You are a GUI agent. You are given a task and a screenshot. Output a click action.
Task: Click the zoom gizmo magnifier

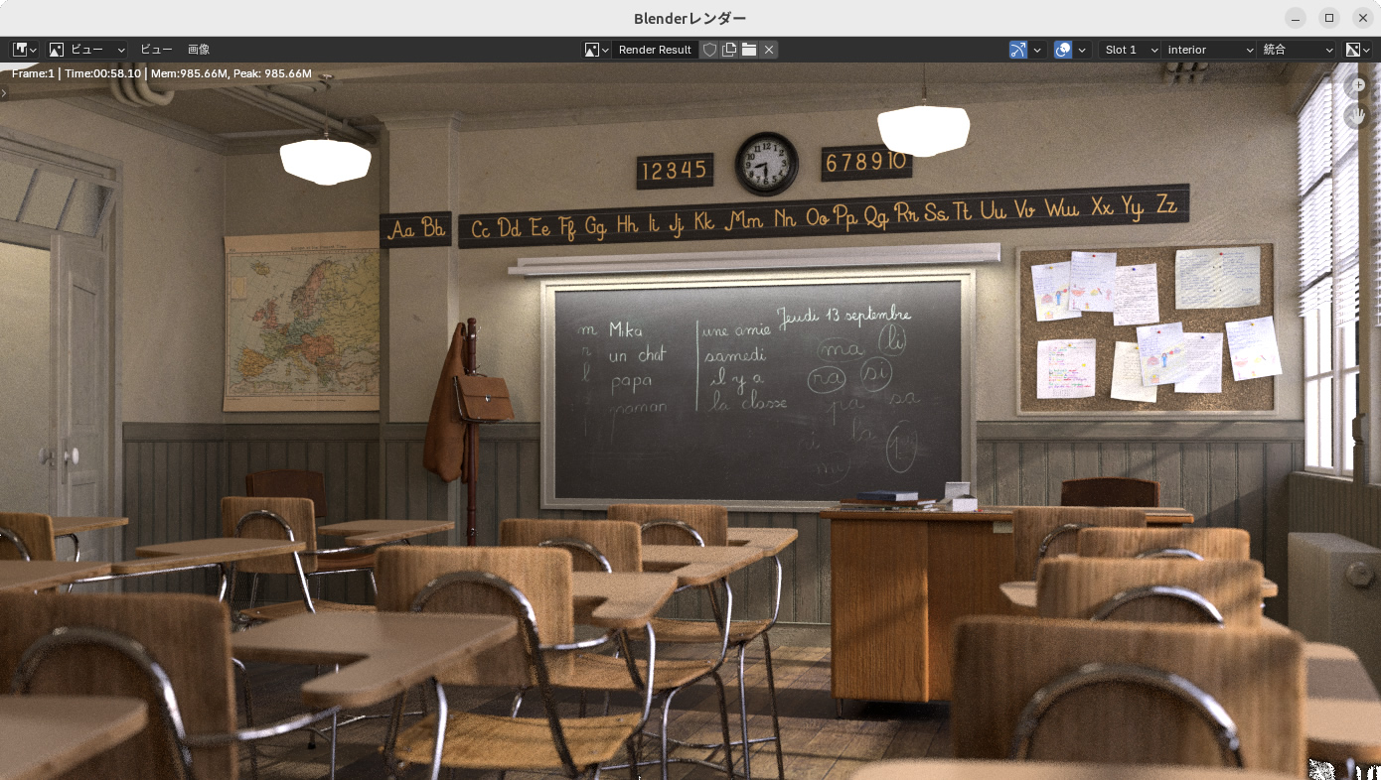coord(1357,86)
